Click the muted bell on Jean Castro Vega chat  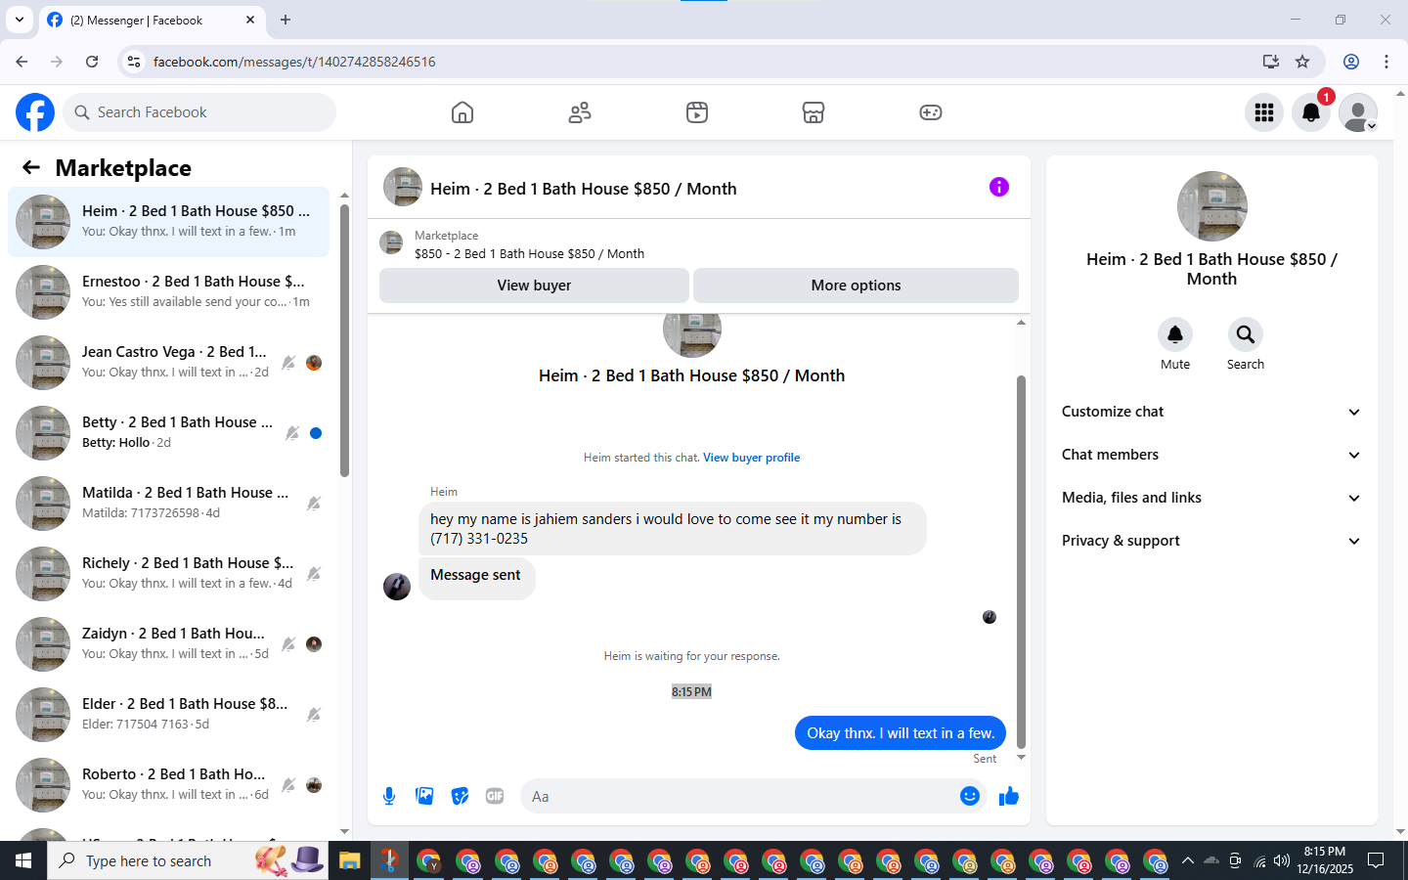click(x=288, y=363)
